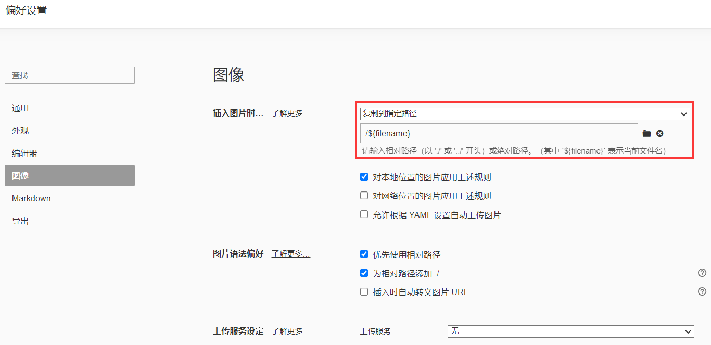Click the 图像 page heading
The height and width of the screenshot is (345, 711).
coord(228,75)
